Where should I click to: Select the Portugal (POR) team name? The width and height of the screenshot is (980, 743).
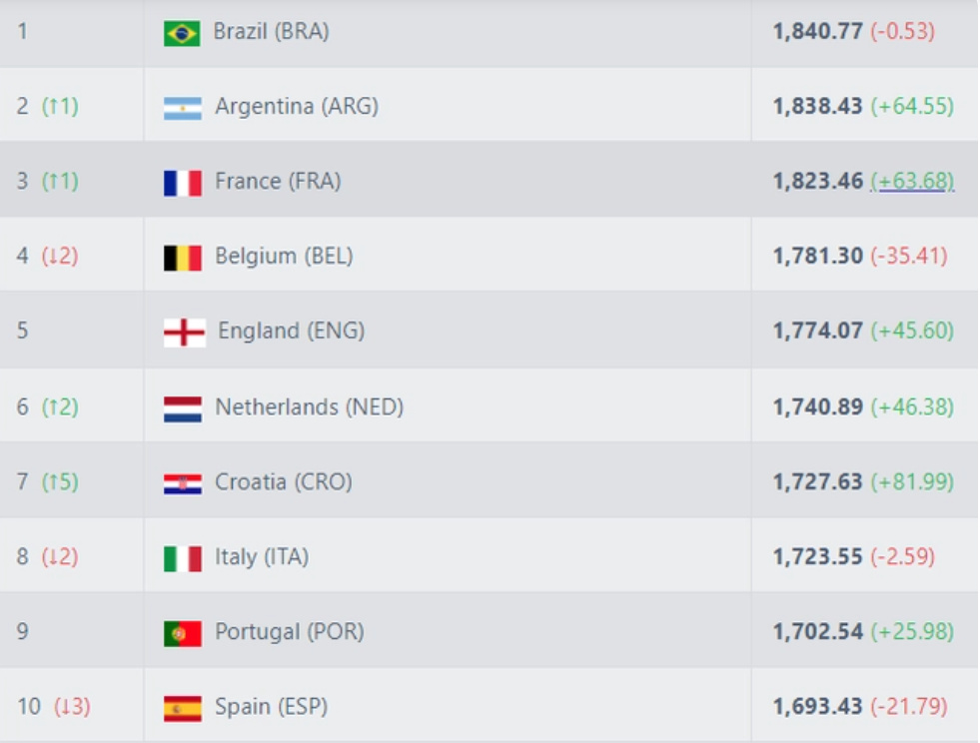tap(290, 632)
